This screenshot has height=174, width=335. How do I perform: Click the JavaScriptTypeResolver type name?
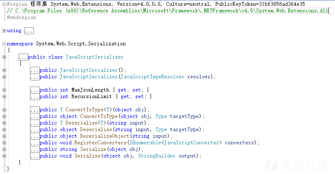tap(152, 77)
